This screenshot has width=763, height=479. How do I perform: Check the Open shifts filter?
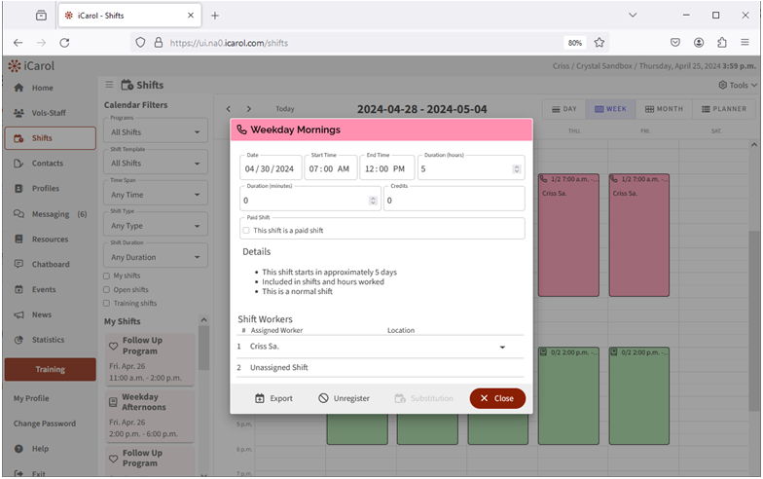click(107, 289)
